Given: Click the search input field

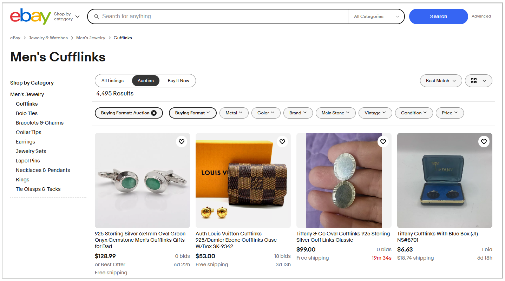Looking at the screenshot, I should [x=218, y=16].
